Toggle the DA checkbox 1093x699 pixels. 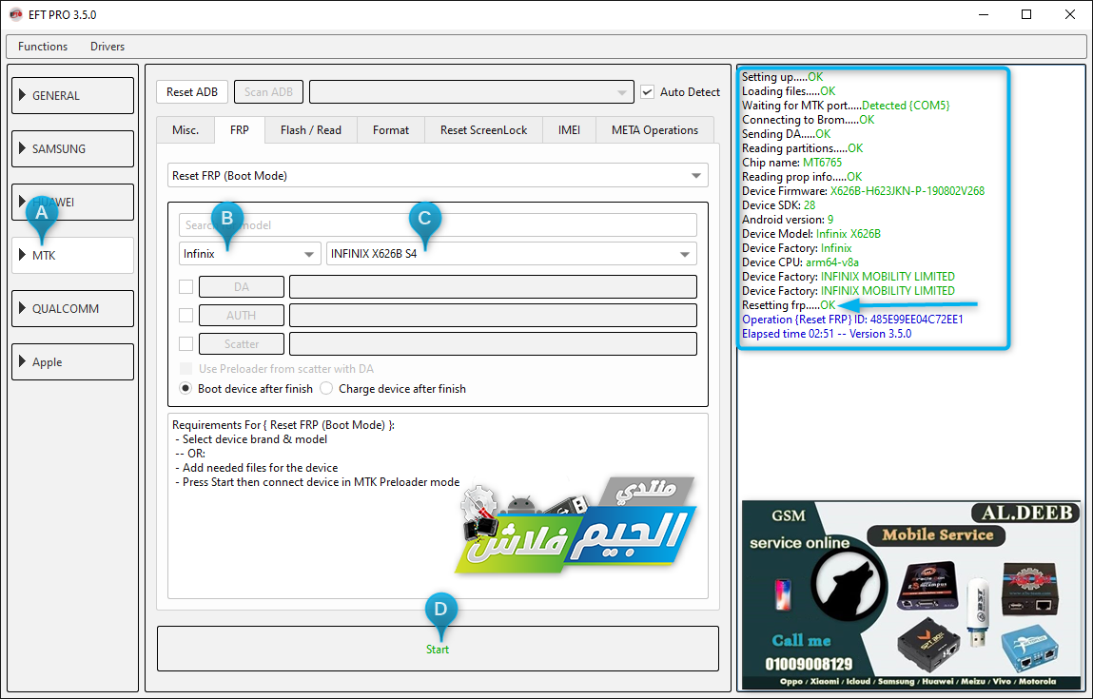coord(186,286)
